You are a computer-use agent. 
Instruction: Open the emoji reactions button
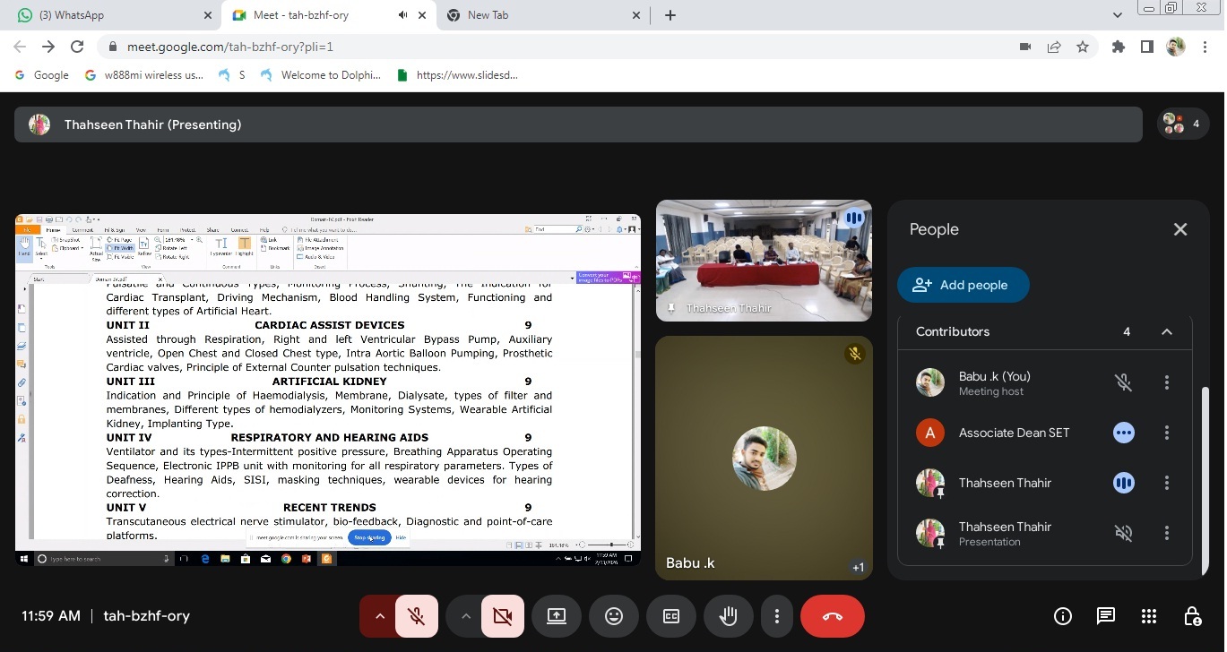coord(614,616)
